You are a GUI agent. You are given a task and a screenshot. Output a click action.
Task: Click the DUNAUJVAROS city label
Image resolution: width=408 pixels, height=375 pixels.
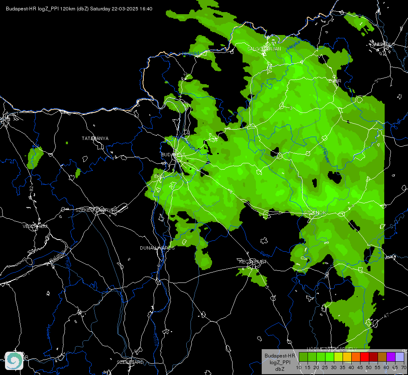(x=158, y=248)
